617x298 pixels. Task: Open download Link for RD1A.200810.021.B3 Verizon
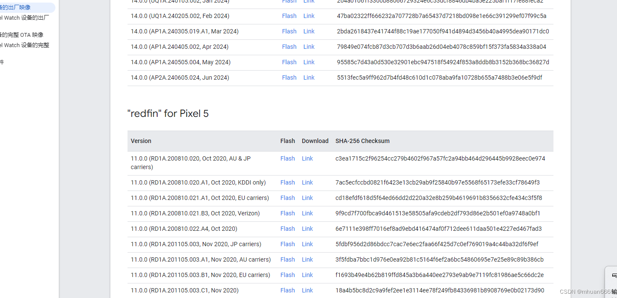[x=307, y=213]
